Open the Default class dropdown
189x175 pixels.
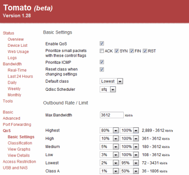point(111,81)
